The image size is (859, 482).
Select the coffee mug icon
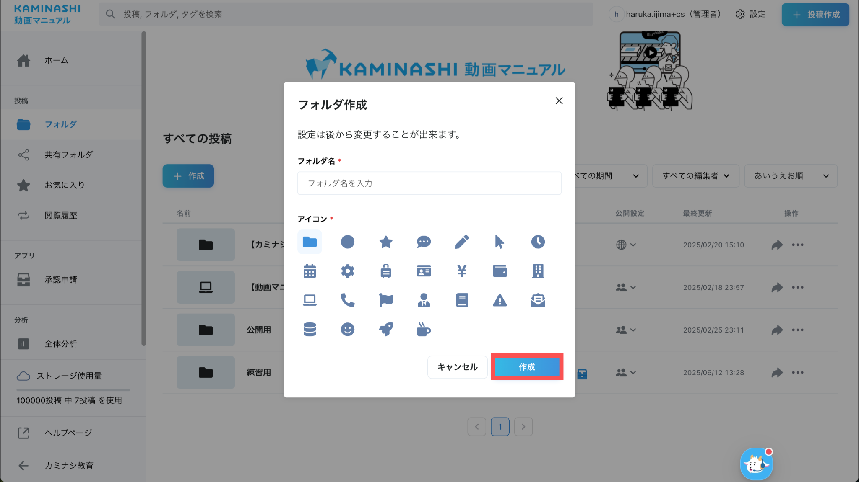click(424, 330)
